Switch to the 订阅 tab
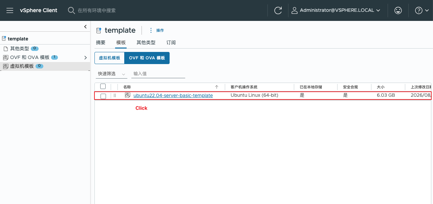433x204 pixels. [x=171, y=42]
